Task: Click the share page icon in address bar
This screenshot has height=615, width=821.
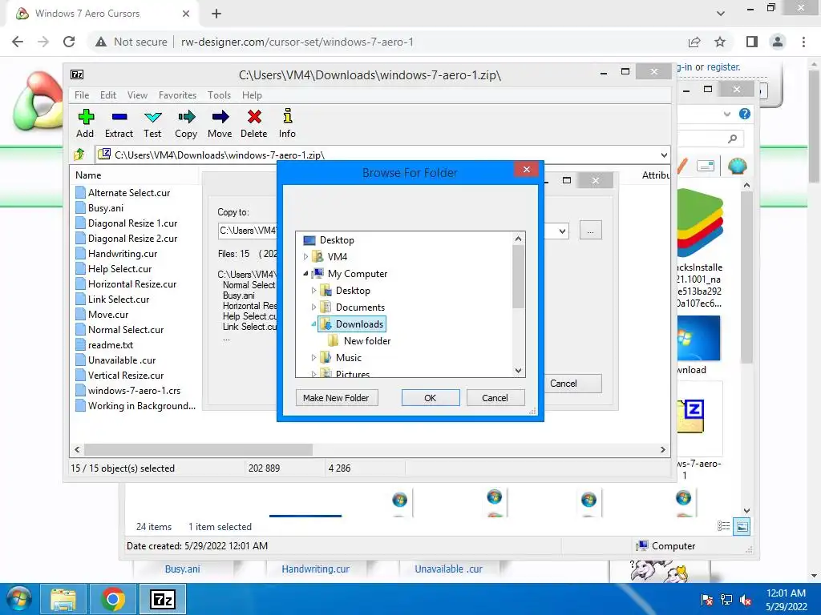Action: [x=694, y=42]
